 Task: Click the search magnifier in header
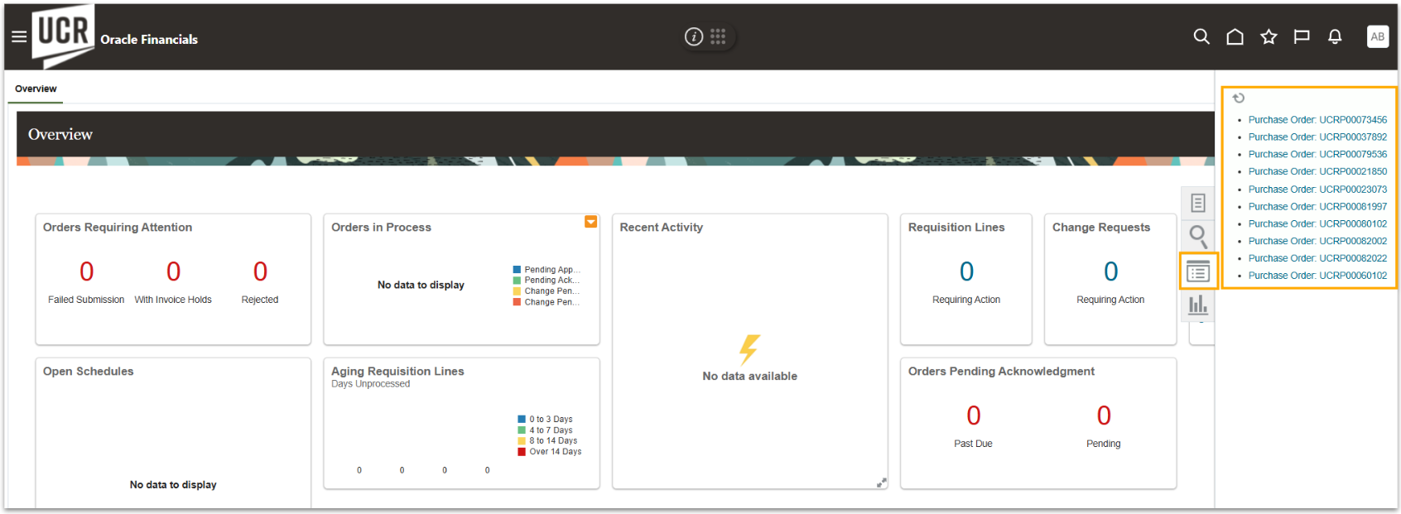pos(1201,36)
